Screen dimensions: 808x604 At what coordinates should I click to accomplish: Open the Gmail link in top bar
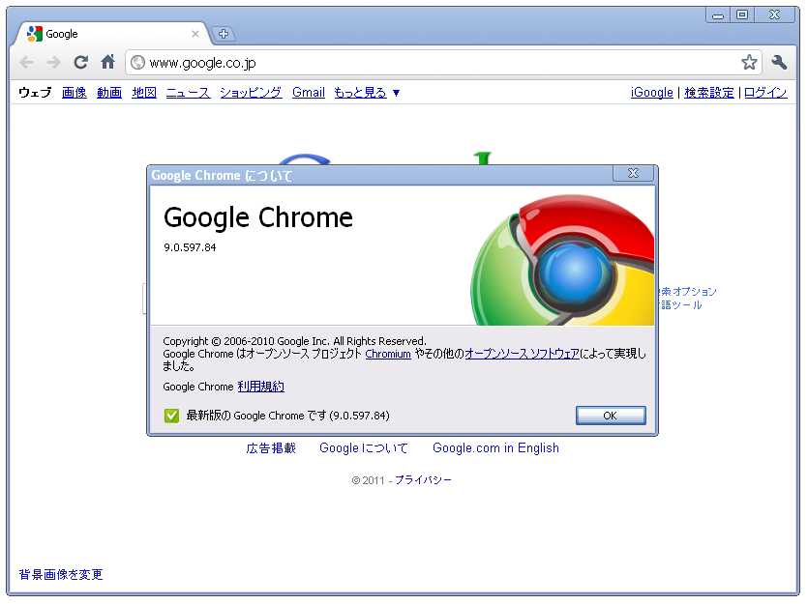pyautogui.click(x=308, y=93)
